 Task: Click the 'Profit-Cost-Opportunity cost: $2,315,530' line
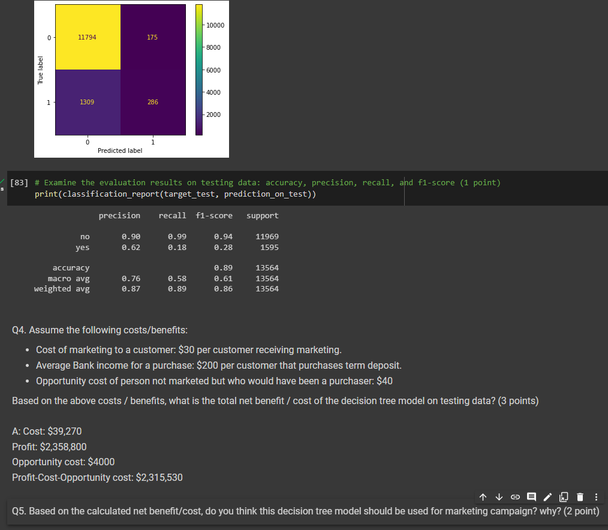(x=97, y=477)
